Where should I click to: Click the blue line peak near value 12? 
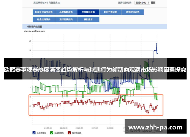click(157, 43)
